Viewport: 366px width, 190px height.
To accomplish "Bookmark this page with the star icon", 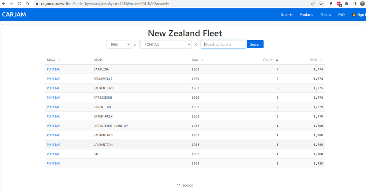I will pos(321,4).
